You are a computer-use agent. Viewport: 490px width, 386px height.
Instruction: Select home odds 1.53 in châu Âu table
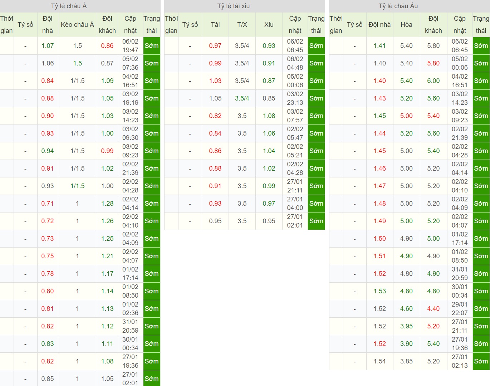point(380,291)
